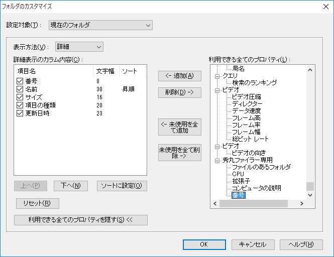
Task: Click the 文字幅 column header
Action: point(105,71)
